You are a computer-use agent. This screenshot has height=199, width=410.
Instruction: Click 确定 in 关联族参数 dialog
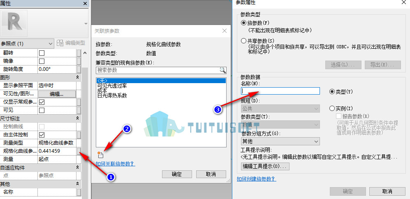tap(177, 174)
